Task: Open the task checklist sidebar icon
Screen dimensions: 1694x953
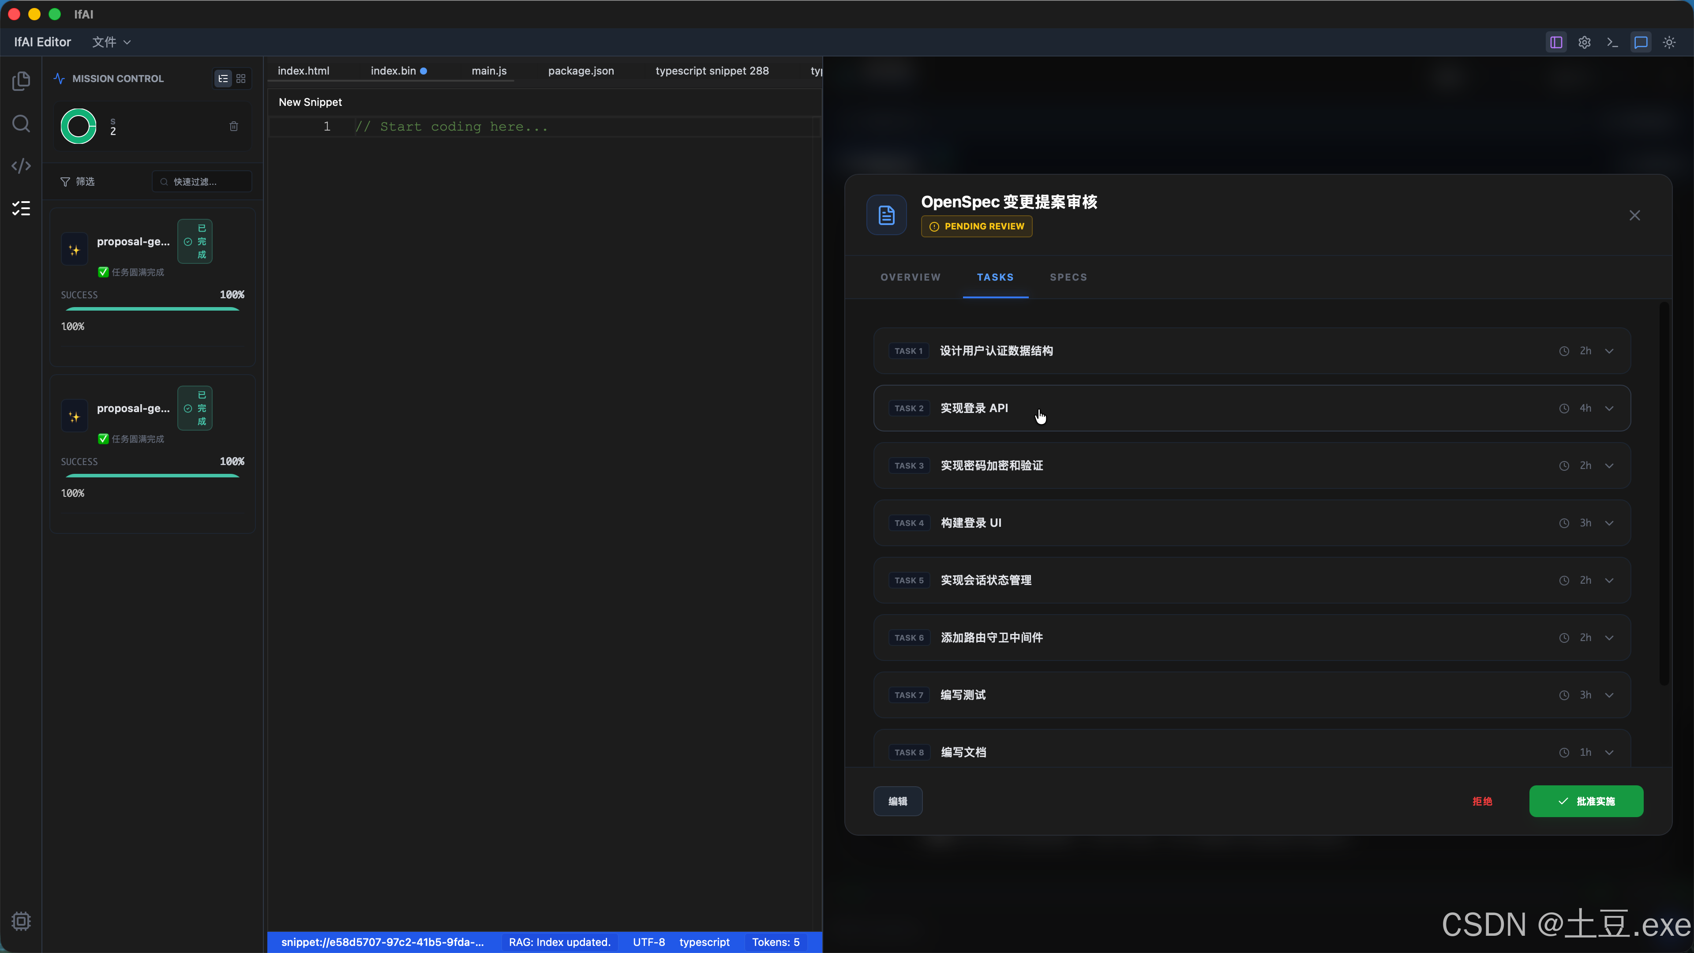Action: coord(21,209)
